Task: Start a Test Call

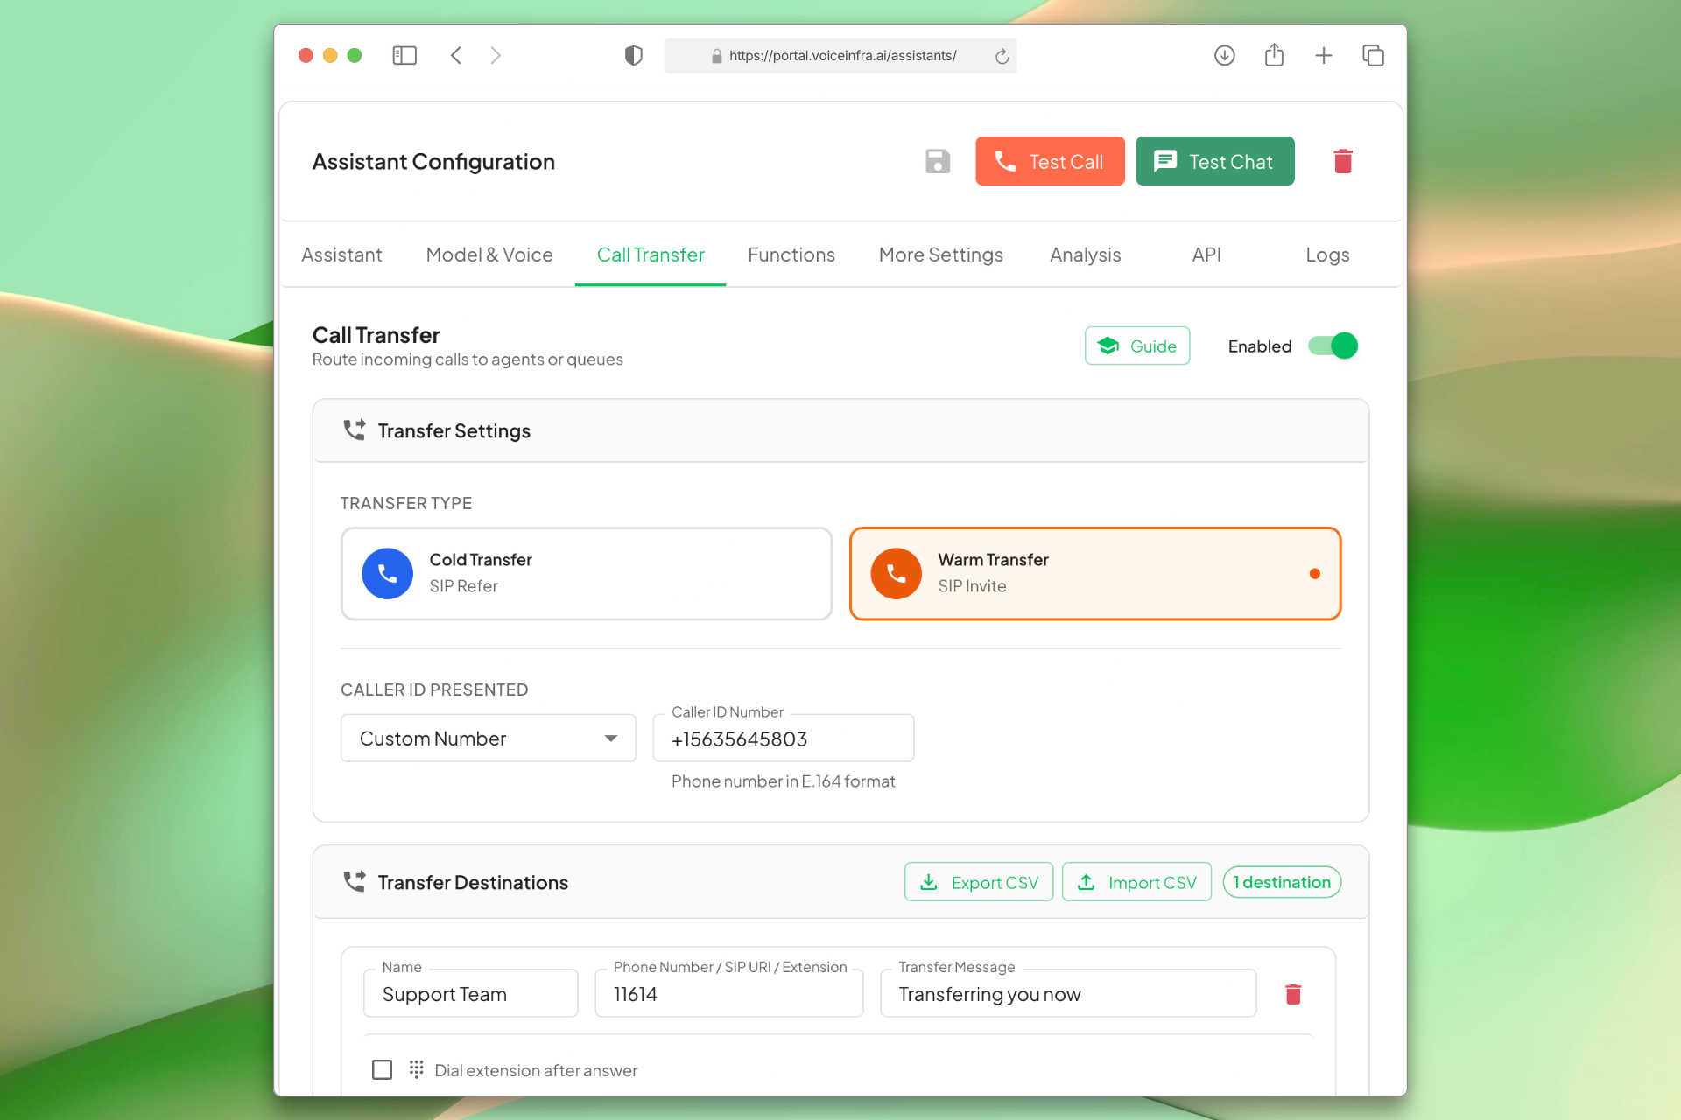Action: [x=1050, y=161]
